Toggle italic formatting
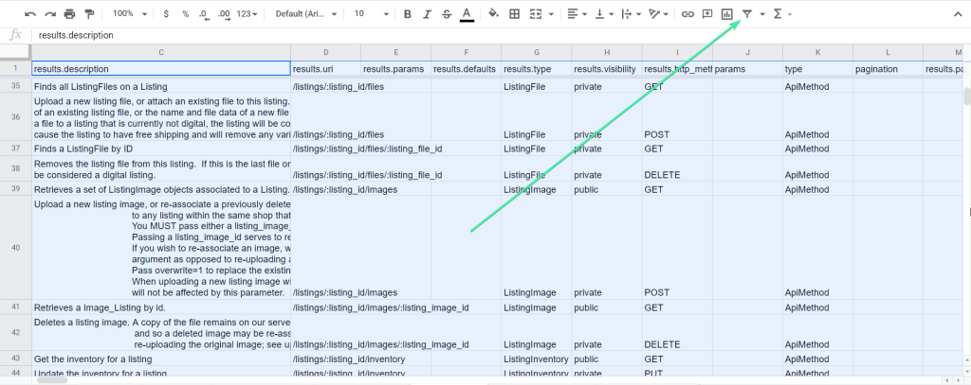The image size is (971, 385). [x=427, y=13]
